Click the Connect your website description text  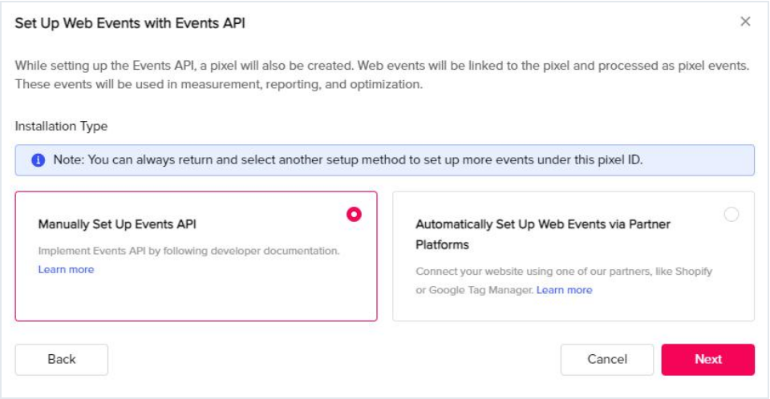(563, 272)
